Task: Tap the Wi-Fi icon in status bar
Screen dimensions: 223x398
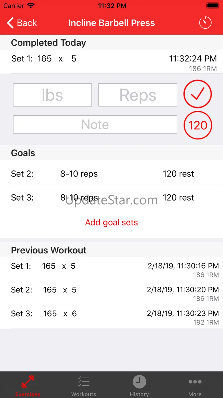Action: [x=31, y=5]
